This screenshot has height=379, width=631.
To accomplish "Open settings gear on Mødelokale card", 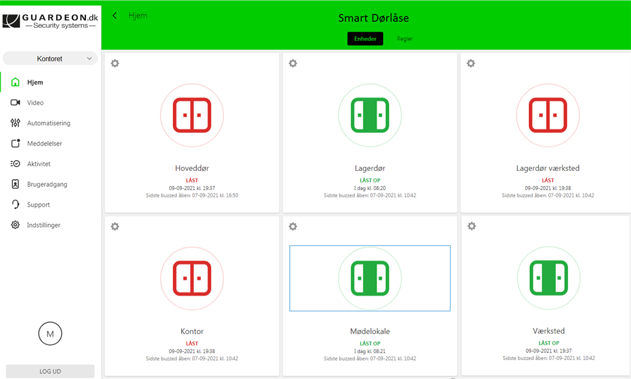I will (293, 226).
